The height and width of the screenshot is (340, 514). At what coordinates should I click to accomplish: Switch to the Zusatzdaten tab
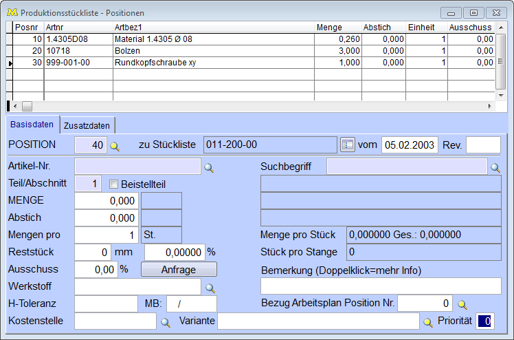click(87, 125)
